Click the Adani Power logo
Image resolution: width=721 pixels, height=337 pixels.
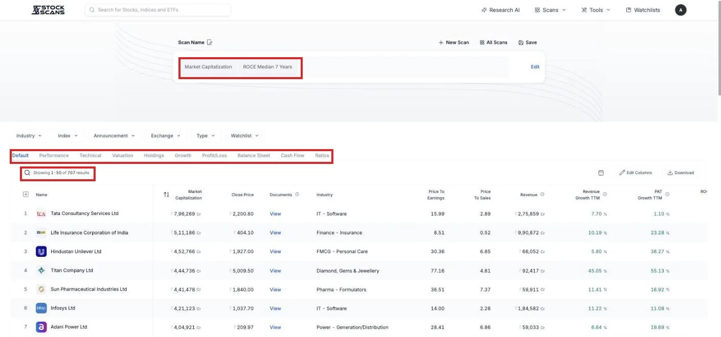pyautogui.click(x=41, y=327)
